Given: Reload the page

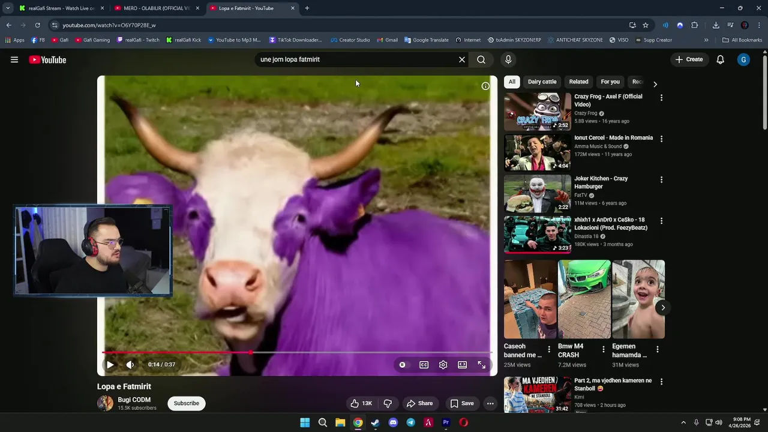Looking at the screenshot, I should pyautogui.click(x=37, y=25).
